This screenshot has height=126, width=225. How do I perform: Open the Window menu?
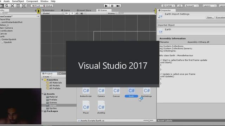(44, 1)
